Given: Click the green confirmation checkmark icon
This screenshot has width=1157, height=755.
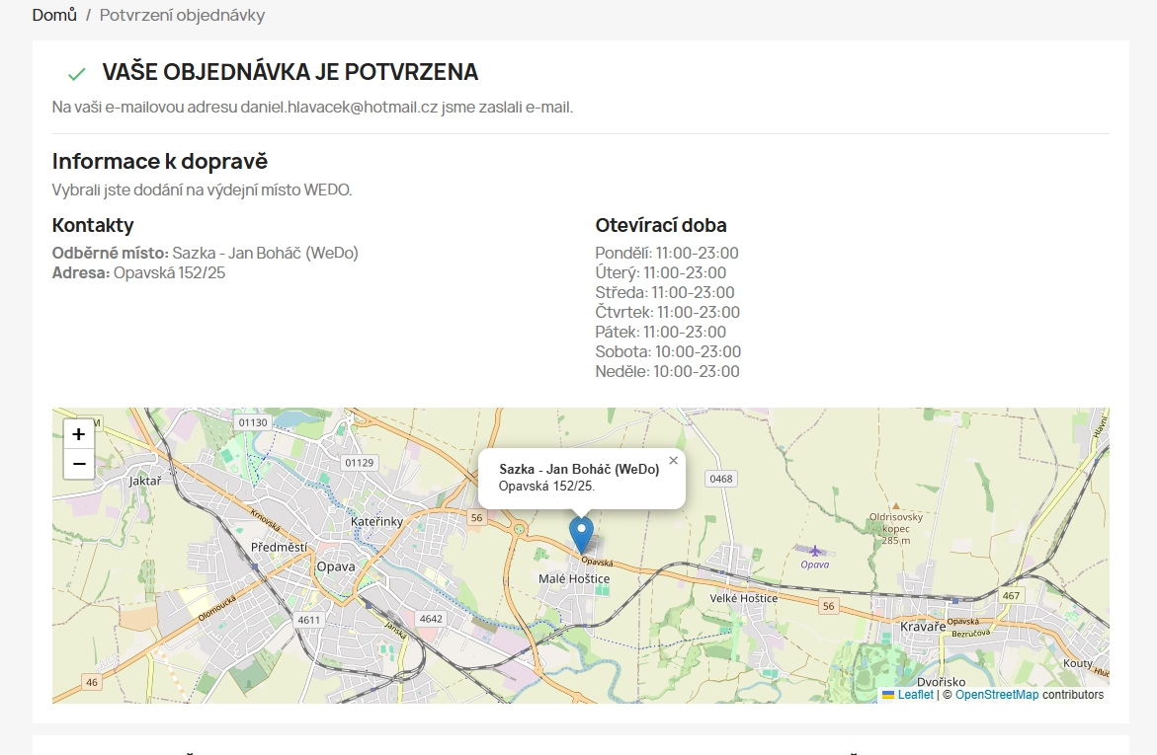Looking at the screenshot, I should [x=76, y=74].
